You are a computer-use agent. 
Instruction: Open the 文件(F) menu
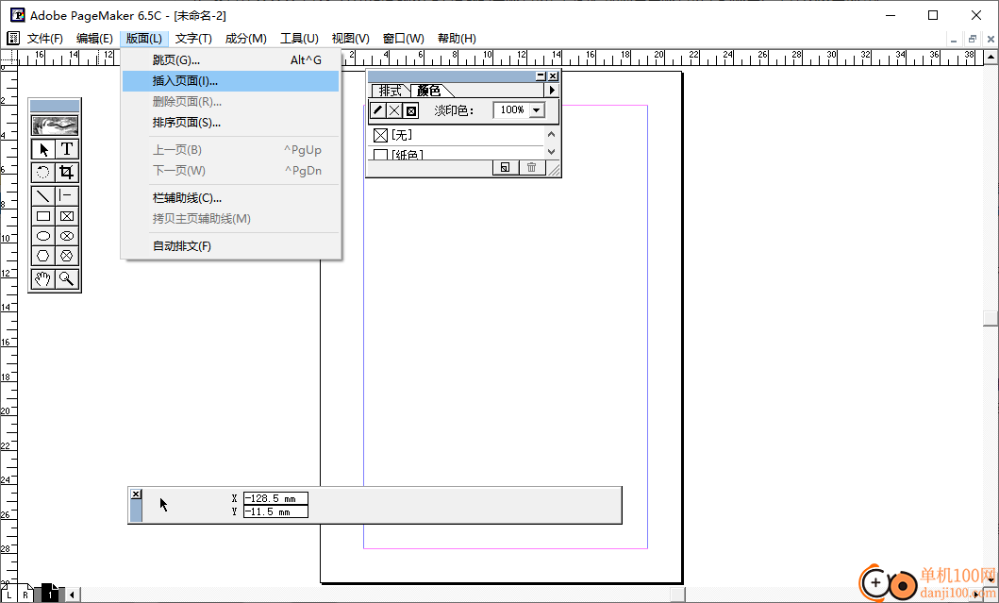tap(44, 39)
